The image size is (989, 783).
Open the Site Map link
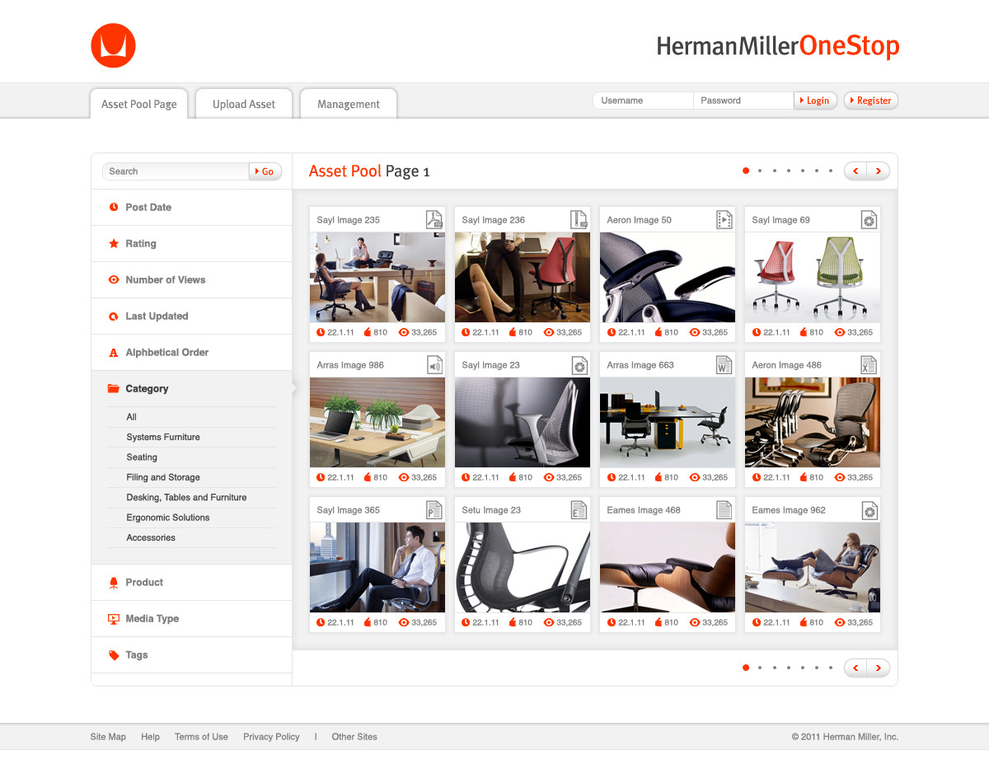click(108, 737)
